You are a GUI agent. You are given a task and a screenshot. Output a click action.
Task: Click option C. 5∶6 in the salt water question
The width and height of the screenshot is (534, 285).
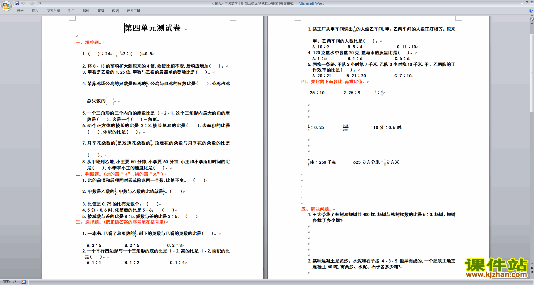coord(402,59)
